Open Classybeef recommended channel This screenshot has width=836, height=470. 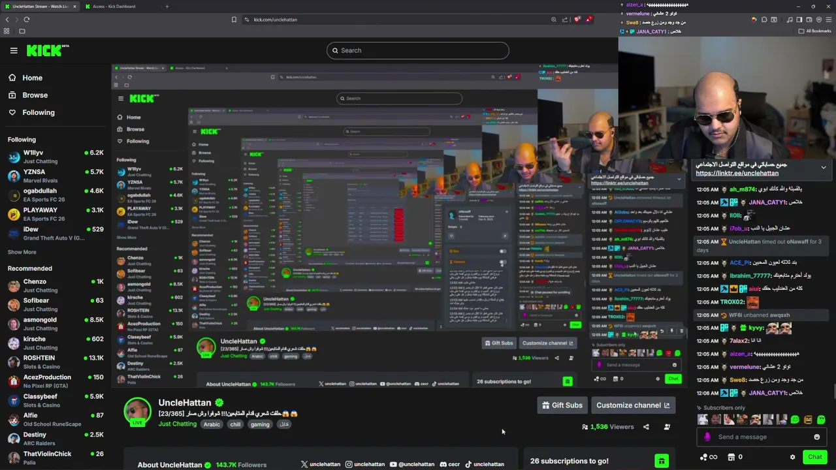coord(56,399)
